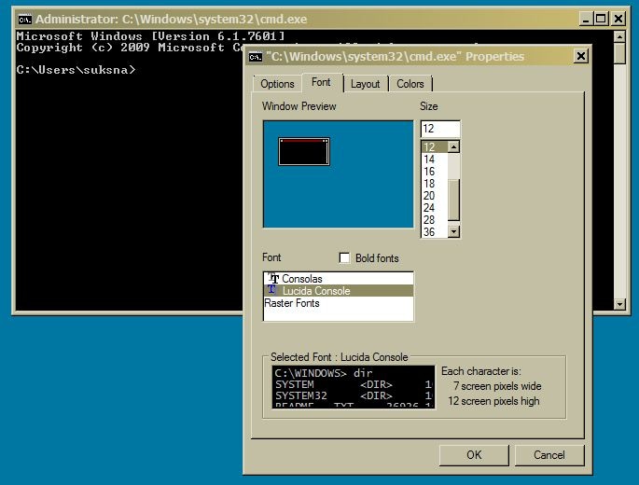Image resolution: width=639 pixels, height=485 pixels.
Task: Minimize the Administrator cmd window
Action: click(x=586, y=19)
